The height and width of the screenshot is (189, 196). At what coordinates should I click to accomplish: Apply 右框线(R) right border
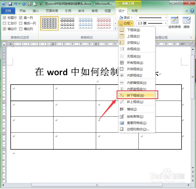point(137,49)
